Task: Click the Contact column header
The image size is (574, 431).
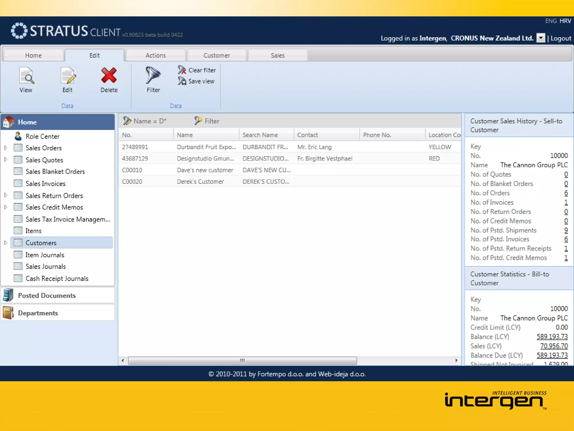Action: [327, 135]
